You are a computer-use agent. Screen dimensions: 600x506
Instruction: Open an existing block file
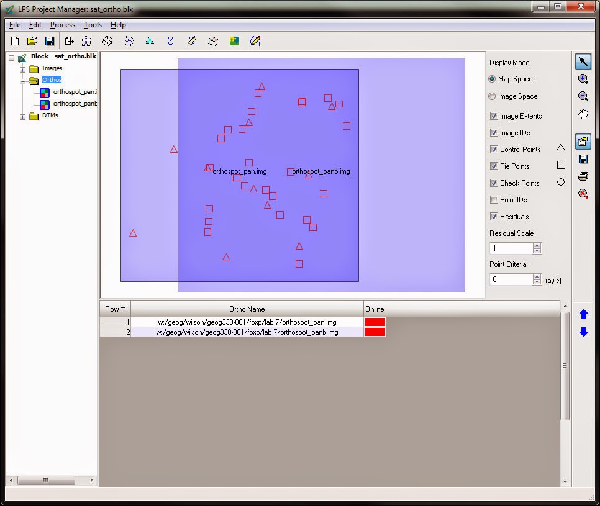point(32,41)
